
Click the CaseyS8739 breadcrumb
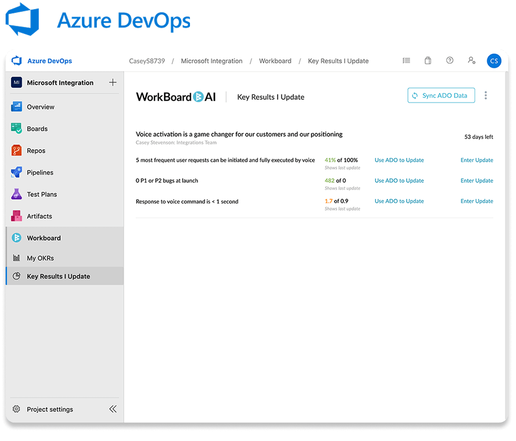pos(147,61)
